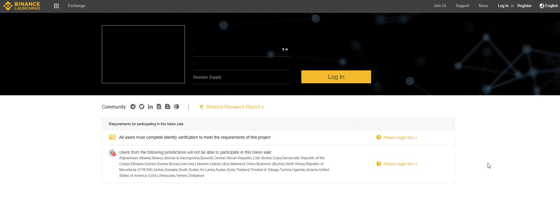Open the project website globe icon
This screenshot has height=205, width=560.
click(x=176, y=106)
